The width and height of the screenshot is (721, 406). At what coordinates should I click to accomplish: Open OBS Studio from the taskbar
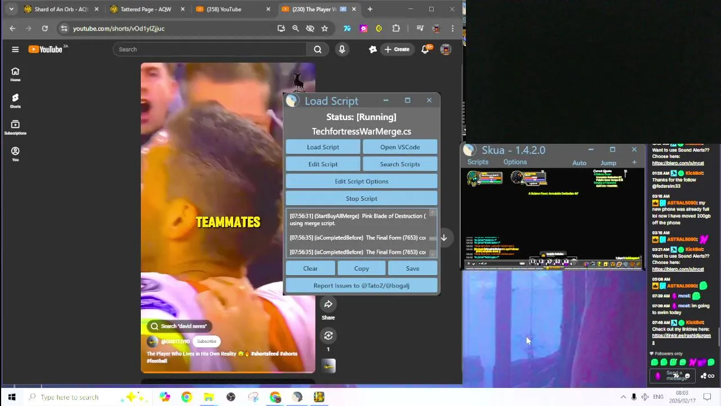[x=230, y=398]
